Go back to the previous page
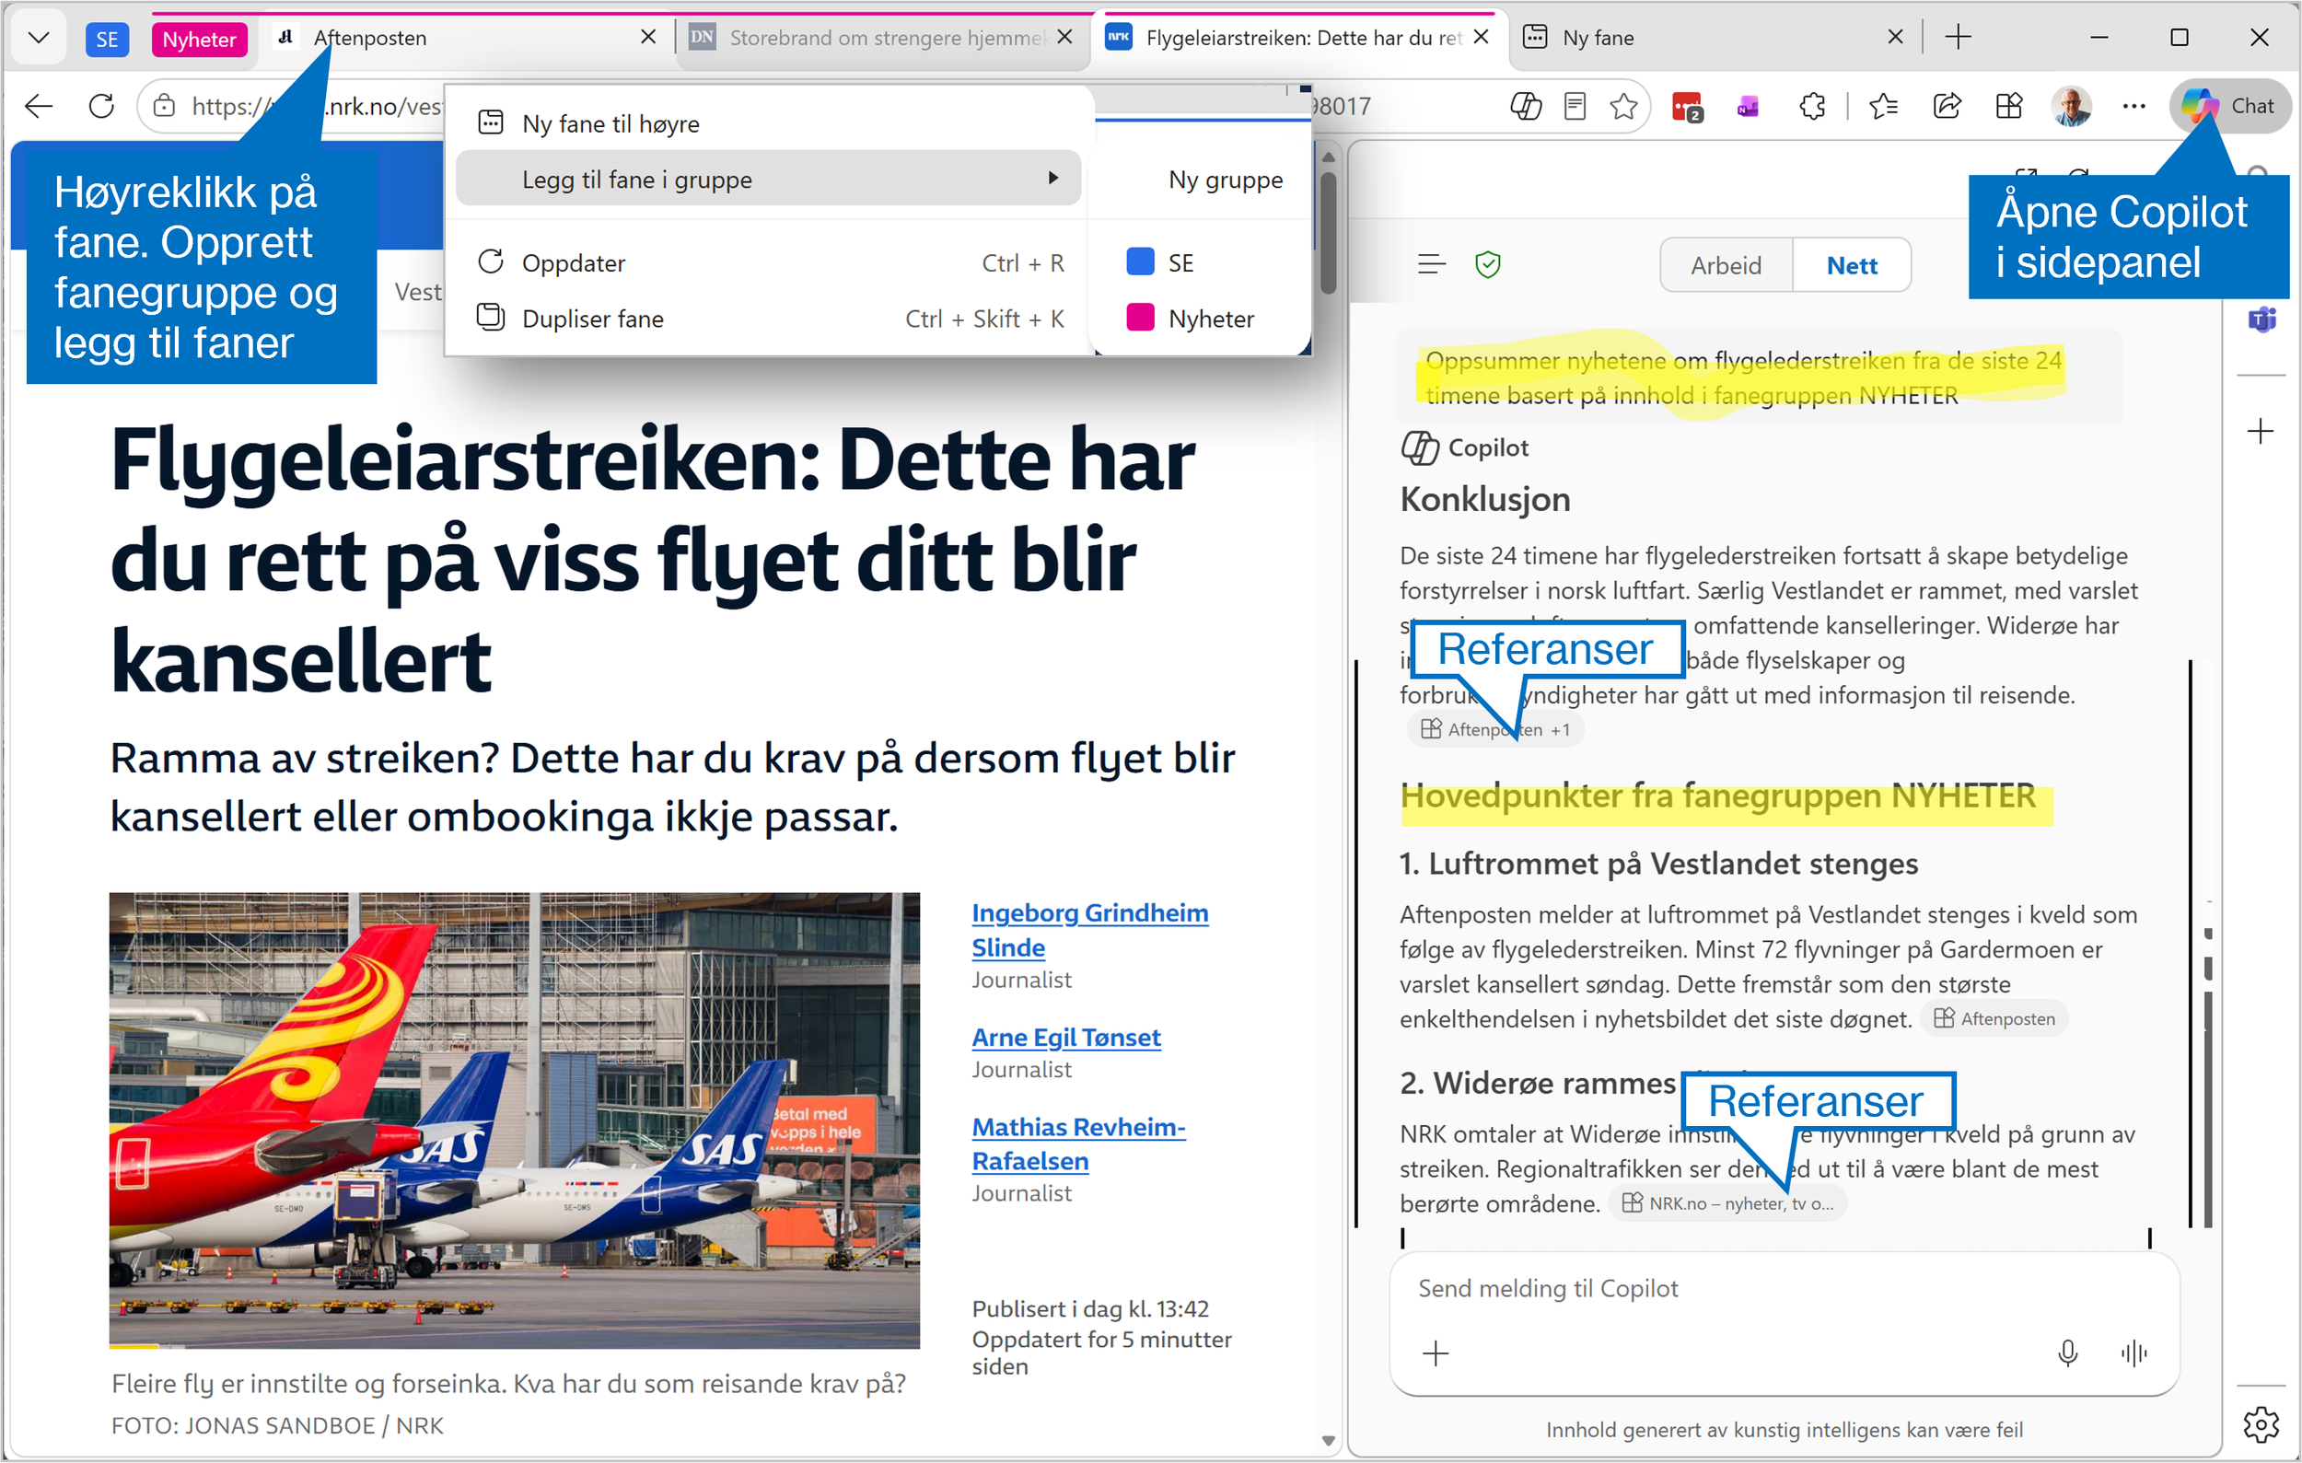The width and height of the screenshot is (2302, 1463). [40, 106]
